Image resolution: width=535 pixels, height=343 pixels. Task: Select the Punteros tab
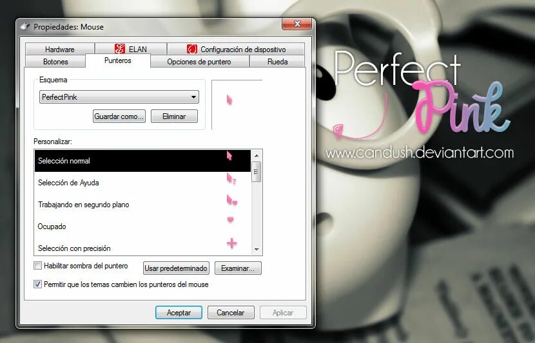pyautogui.click(x=118, y=60)
